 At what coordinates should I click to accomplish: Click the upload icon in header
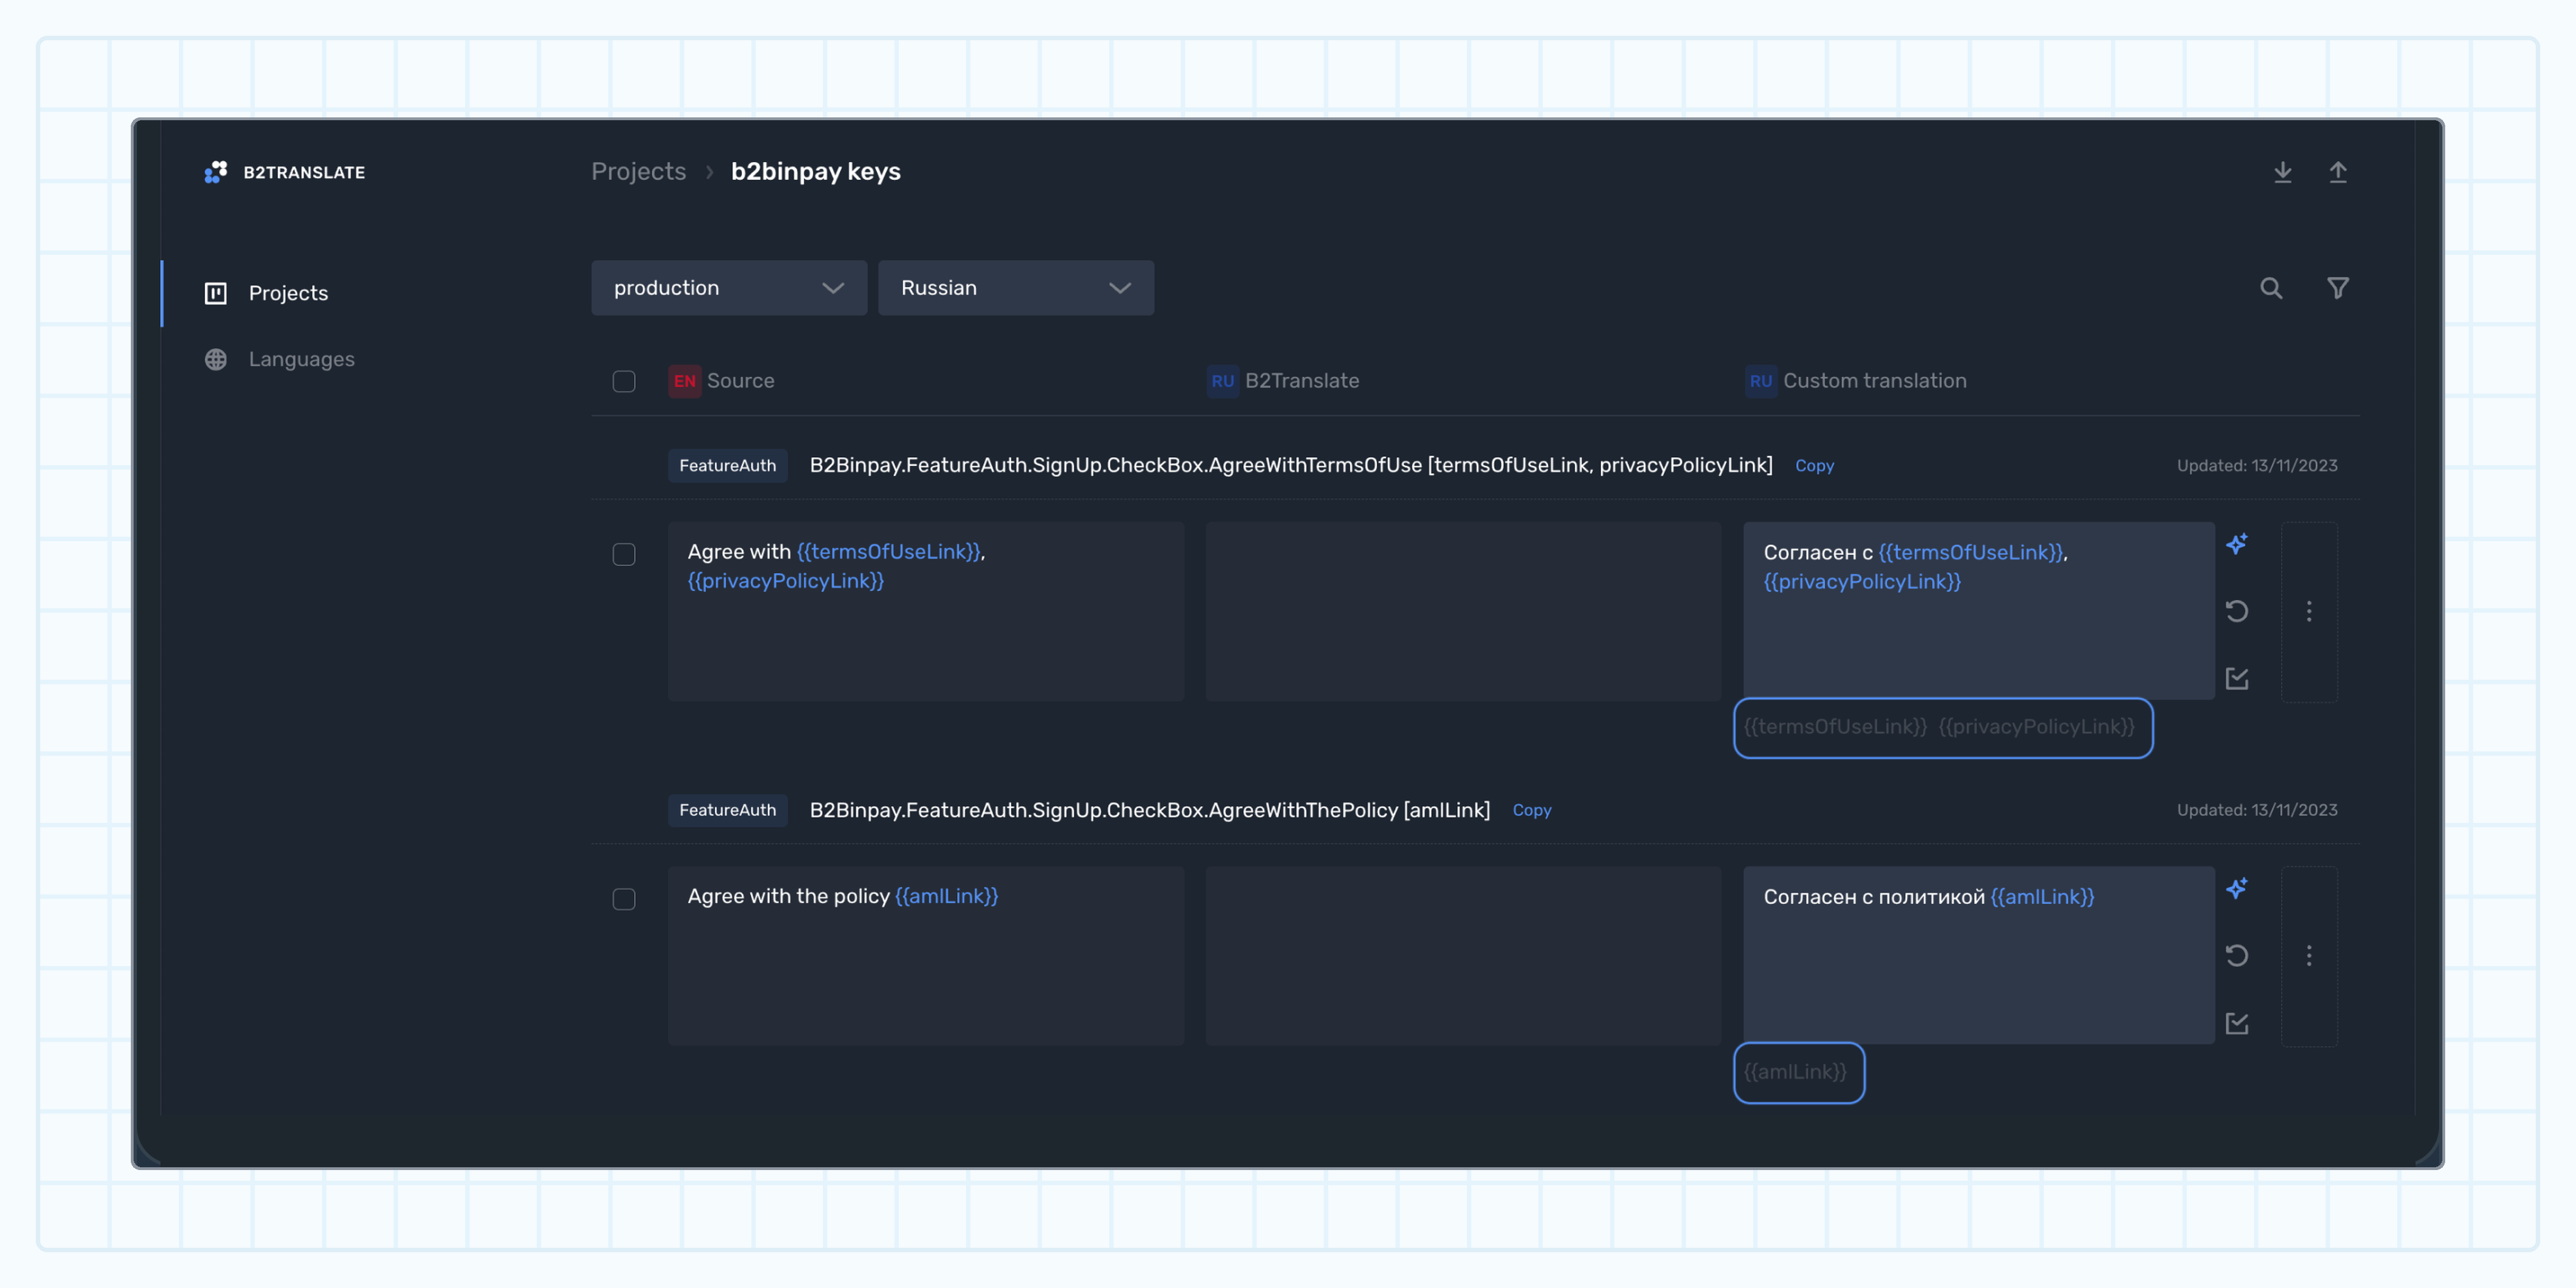click(x=2337, y=172)
